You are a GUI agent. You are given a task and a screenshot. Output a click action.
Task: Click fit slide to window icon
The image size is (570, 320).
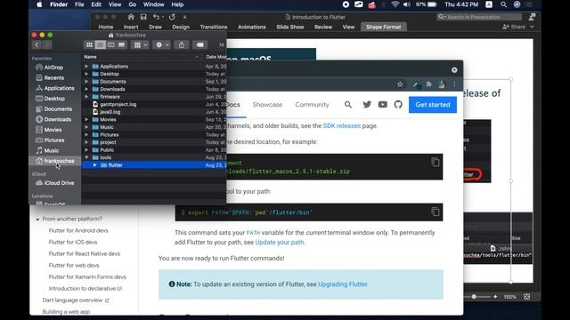click(x=526, y=297)
